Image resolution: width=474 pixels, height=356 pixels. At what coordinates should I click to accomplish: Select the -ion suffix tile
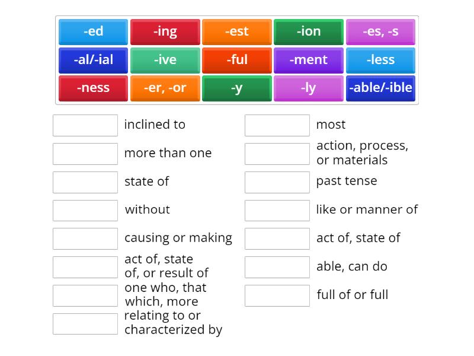point(309,32)
